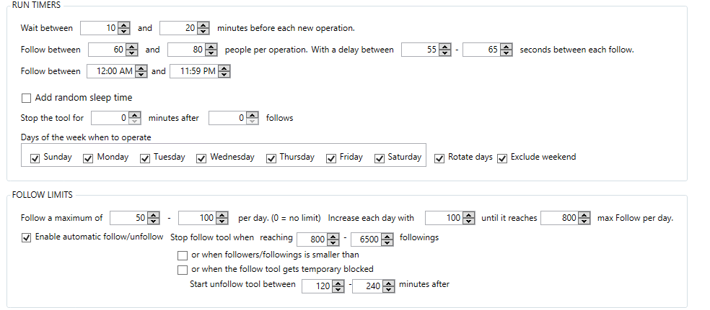
Task: Uncheck Sunday in days of the week
Action: point(35,158)
